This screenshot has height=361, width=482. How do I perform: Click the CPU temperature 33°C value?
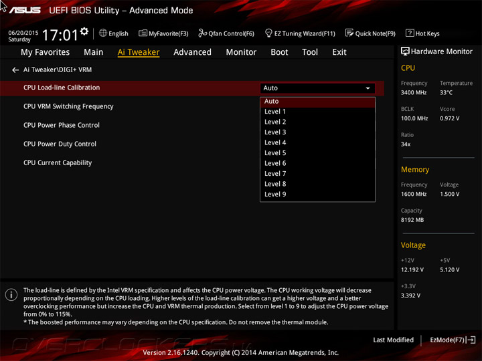click(446, 92)
